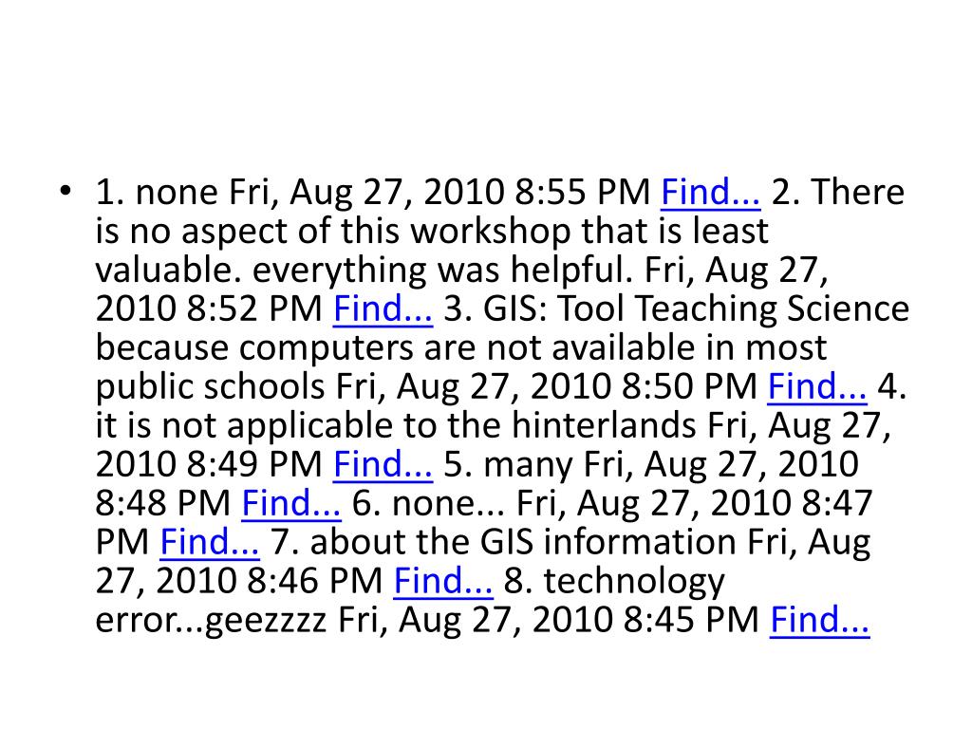972x729 pixels.
Task: Open the Find... link after 8:48 PM
Action: 290,503
